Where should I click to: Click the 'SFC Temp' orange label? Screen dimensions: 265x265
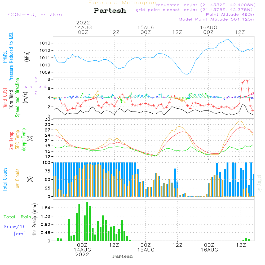pos(17,140)
